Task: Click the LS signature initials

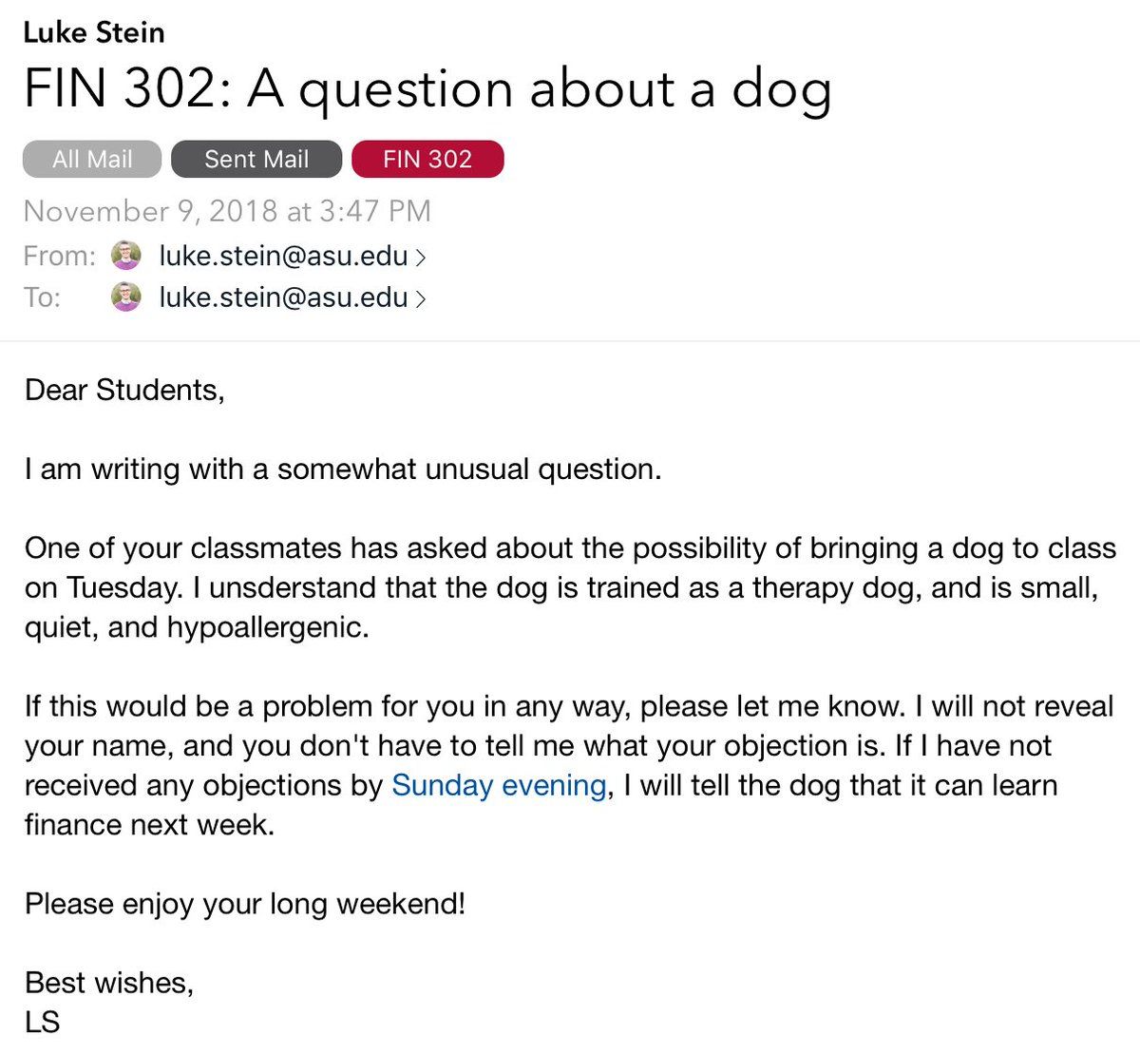Action: pos(43,1023)
